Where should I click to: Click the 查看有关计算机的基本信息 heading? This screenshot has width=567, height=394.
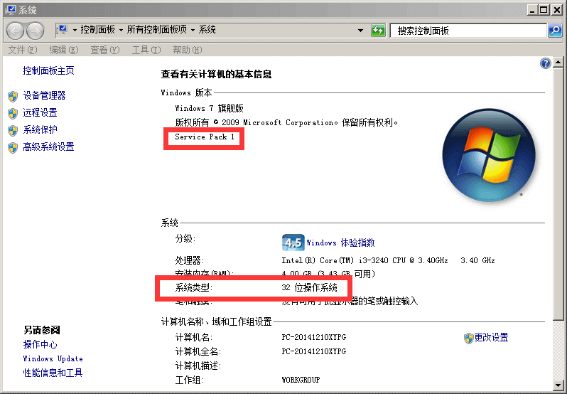coord(216,75)
